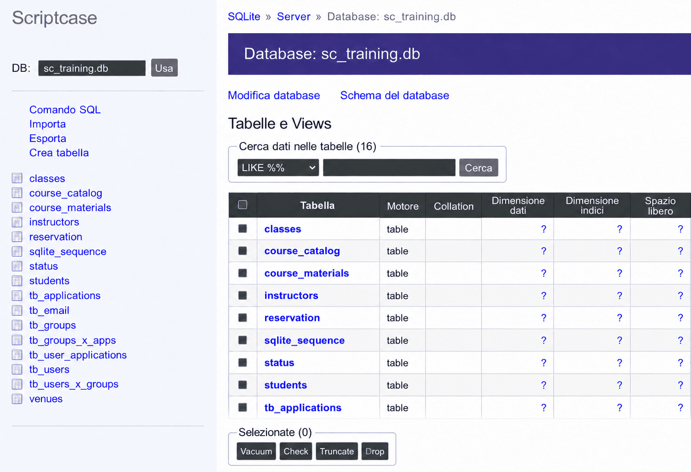Click the DB name field sc_training.db
This screenshot has height=472, width=691.
tap(92, 68)
